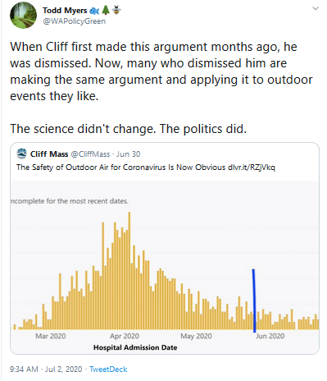This screenshot has width=327, height=381.
Task: Expand the tweet options chevron
Action: point(316,8)
